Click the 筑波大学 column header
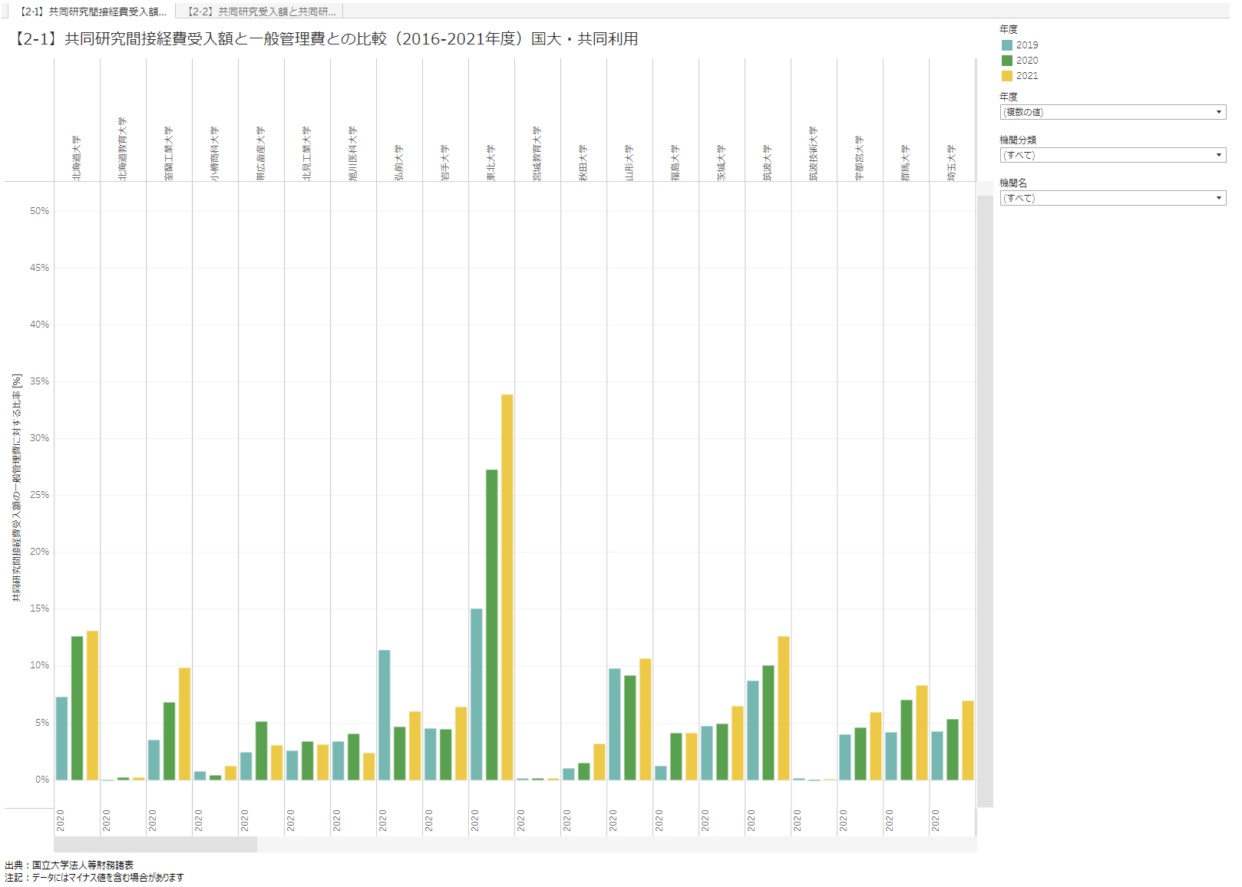 tap(768, 163)
